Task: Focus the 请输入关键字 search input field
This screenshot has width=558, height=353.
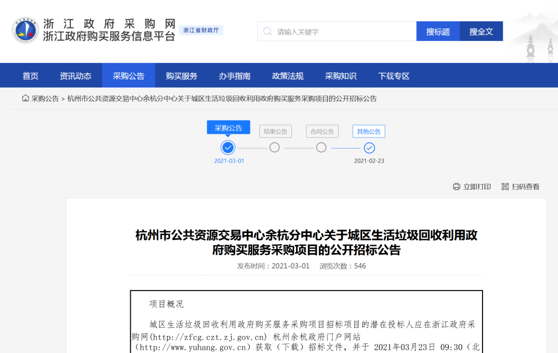Action: (x=337, y=32)
